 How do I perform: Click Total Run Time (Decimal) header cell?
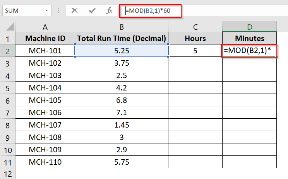[122, 38]
